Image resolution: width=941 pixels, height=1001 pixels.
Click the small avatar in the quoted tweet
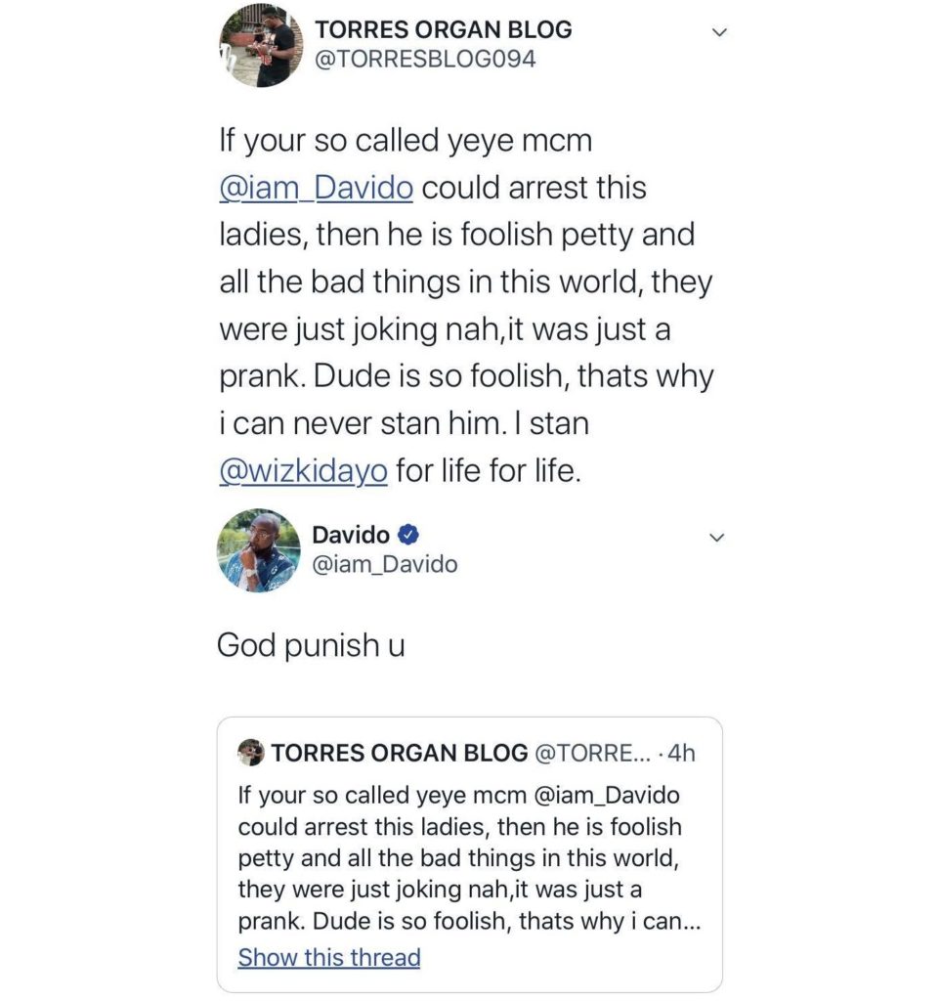(x=251, y=753)
